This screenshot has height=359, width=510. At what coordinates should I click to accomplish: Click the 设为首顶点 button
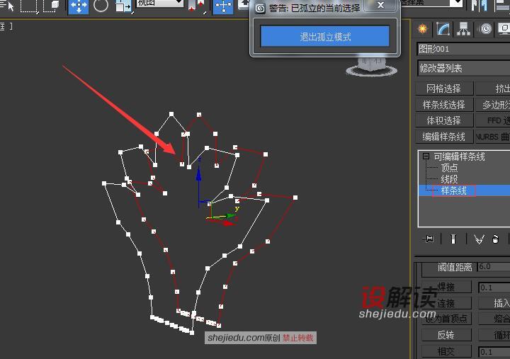[446, 319]
